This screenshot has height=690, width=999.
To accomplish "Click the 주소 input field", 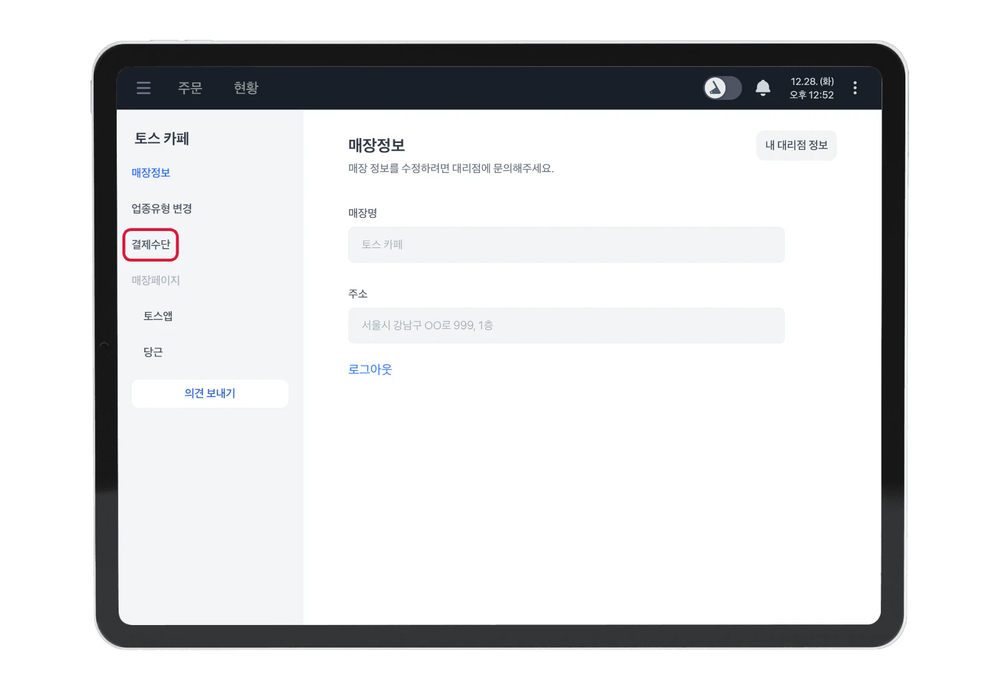I will [x=566, y=325].
